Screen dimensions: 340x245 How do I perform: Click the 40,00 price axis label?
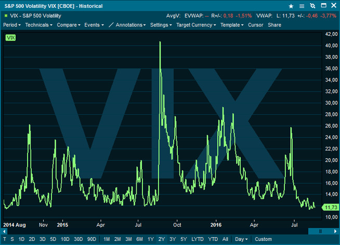point(332,46)
